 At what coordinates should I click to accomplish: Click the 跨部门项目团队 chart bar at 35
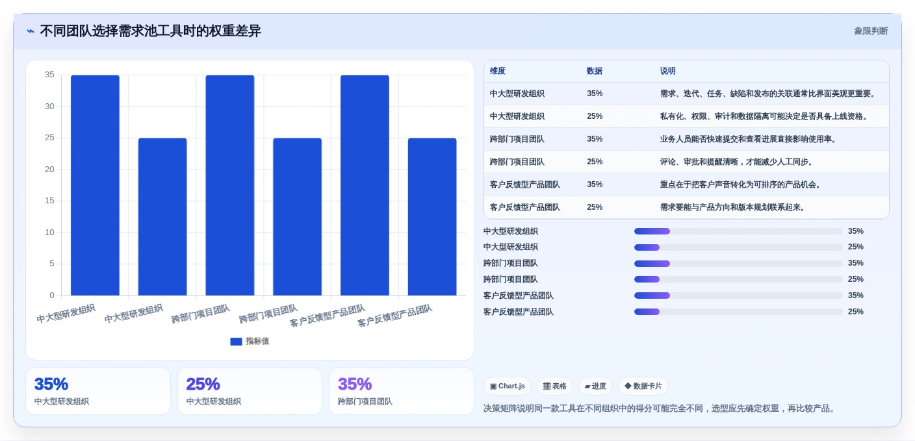click(x=230, y=185)
